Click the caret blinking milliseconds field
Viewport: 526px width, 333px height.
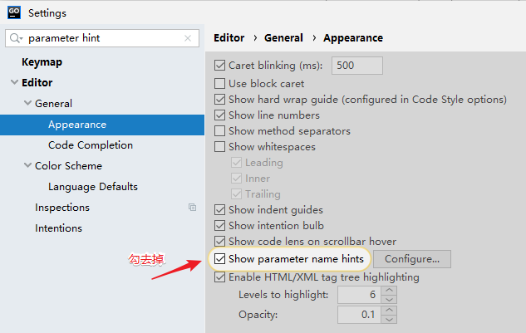pyautogui.click(x=356, y=66)
